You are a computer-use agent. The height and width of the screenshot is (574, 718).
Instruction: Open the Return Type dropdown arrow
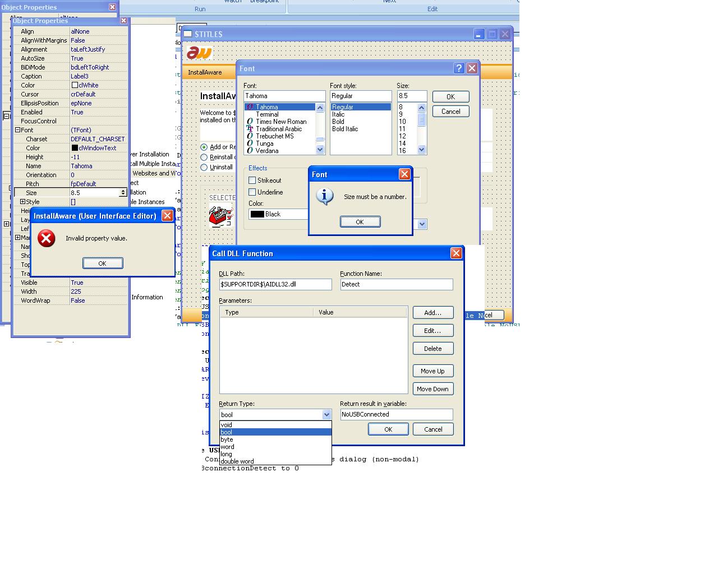click(326, 415)
